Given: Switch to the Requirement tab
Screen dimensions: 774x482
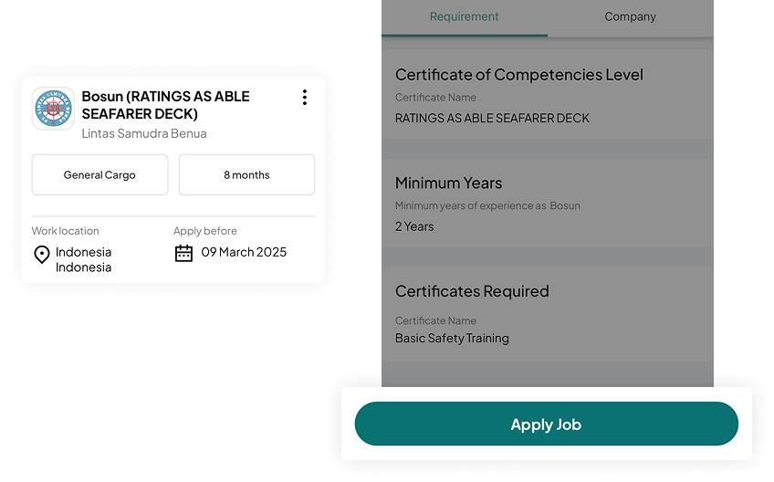Looking at the screenshot, I should click(464, 17).
